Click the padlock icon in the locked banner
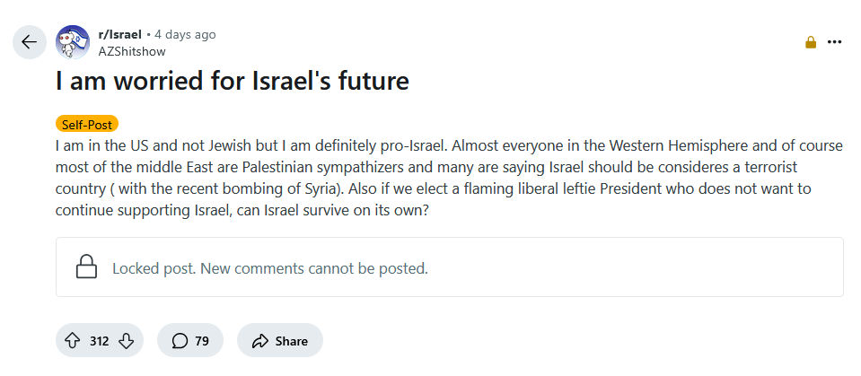 pyautogui.click(x=86, y=267)
